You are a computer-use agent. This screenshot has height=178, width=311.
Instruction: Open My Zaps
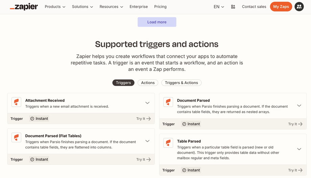coord(281,7)
